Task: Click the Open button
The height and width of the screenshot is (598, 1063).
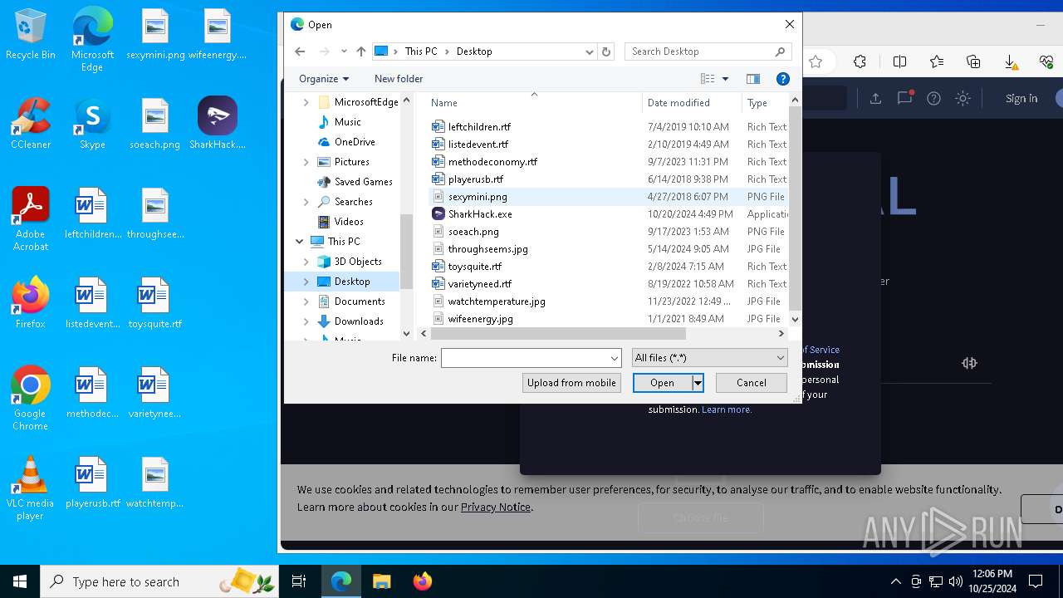Action: [x=662, y=383]
